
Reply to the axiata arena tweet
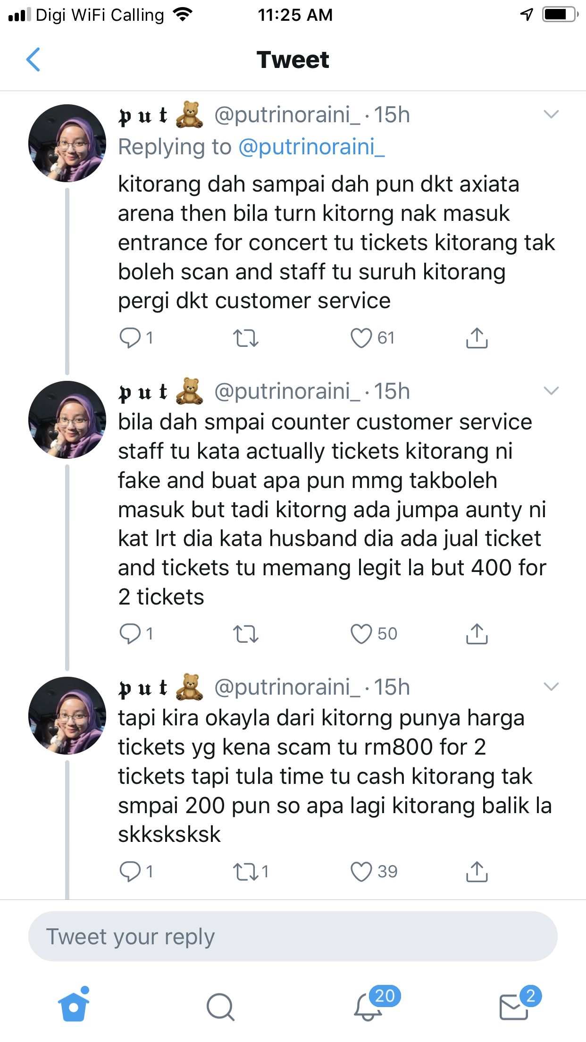tap(130, 338)
